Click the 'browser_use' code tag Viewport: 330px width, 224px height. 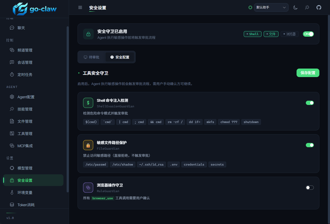coord(102,198)
